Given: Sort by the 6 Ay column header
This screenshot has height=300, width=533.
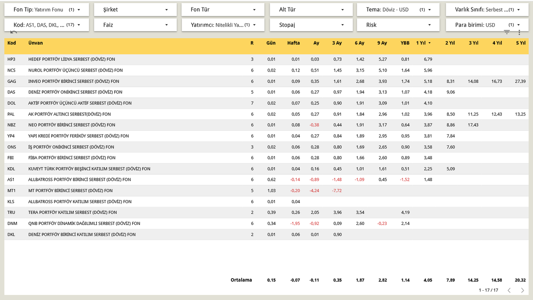Looking at the screenshot, I should click(x=359, y=43).
